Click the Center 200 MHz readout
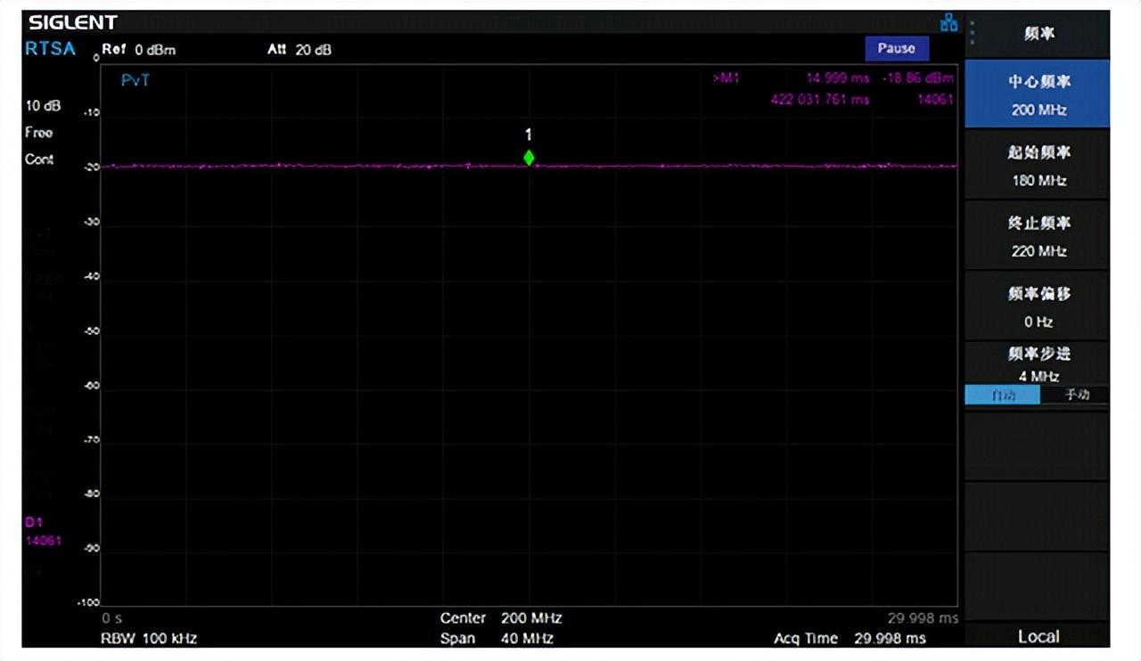 pyautogui.click(x=501, y=618)
